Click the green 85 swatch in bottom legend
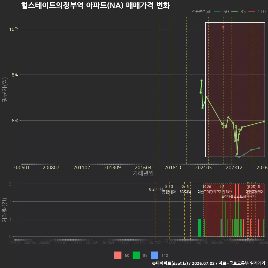 click(x=136, y=255)
